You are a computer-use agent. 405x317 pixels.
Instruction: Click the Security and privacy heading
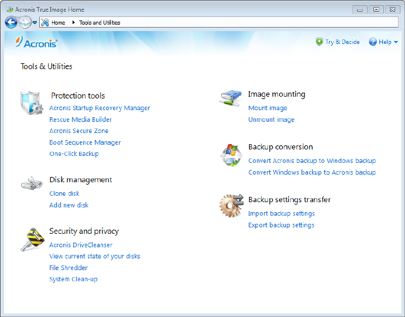pyautogui.click(x=84, y=231)
